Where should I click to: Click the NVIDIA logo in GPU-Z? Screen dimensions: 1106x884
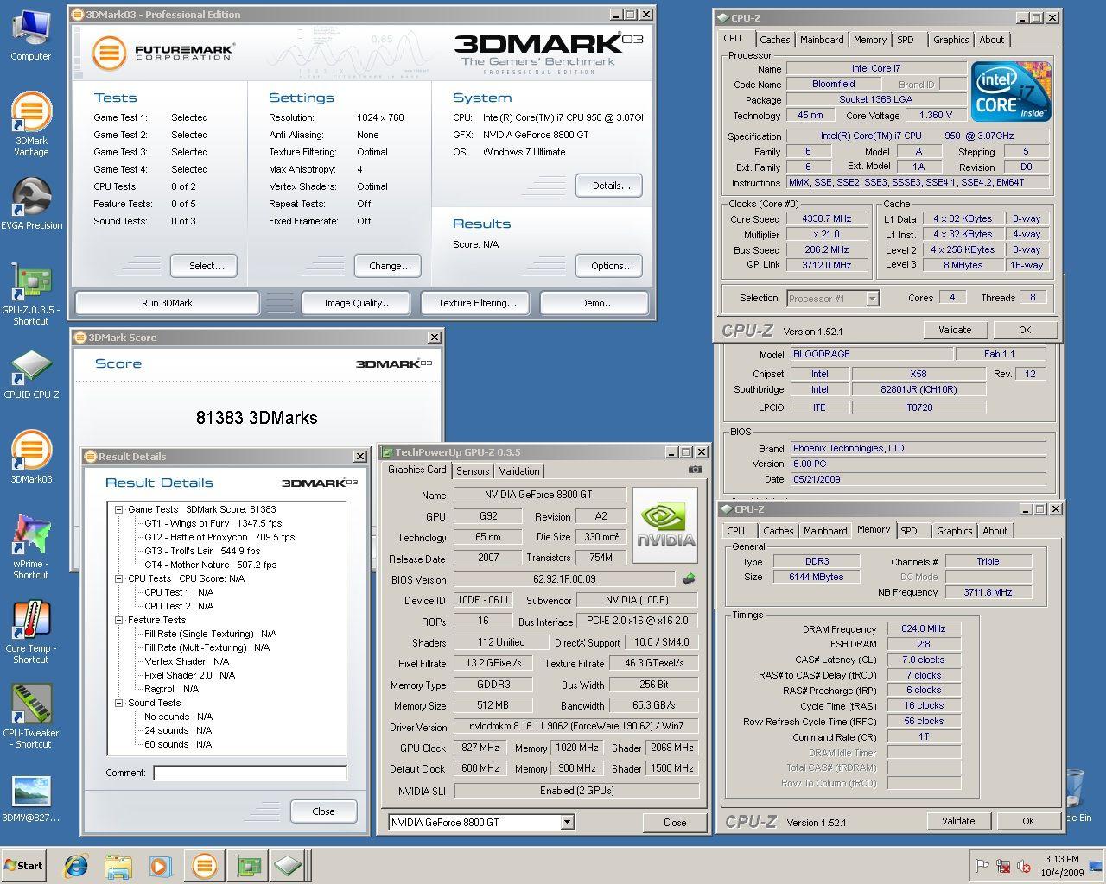665,525
